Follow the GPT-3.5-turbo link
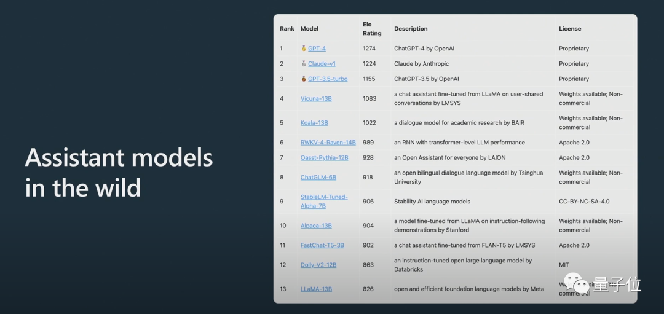The width and height of the screenshot is (664, 314). coord(328,79)
